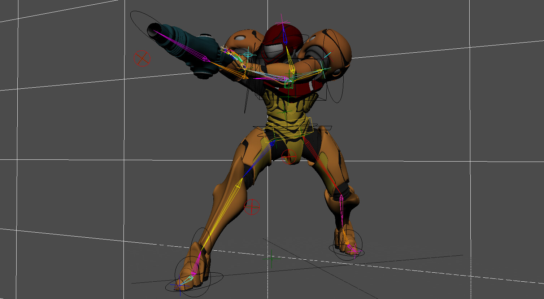Image resolution: width=544 pixels, height=299 pixels.
Task: Select the yellow hip box control at the waist
Action: [288, 129]
